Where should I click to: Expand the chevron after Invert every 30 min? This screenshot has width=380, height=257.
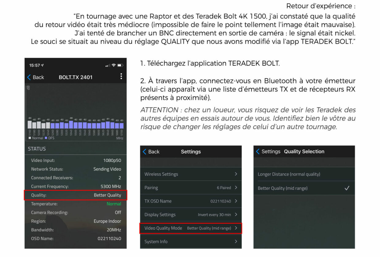click(x=236, y=214)
